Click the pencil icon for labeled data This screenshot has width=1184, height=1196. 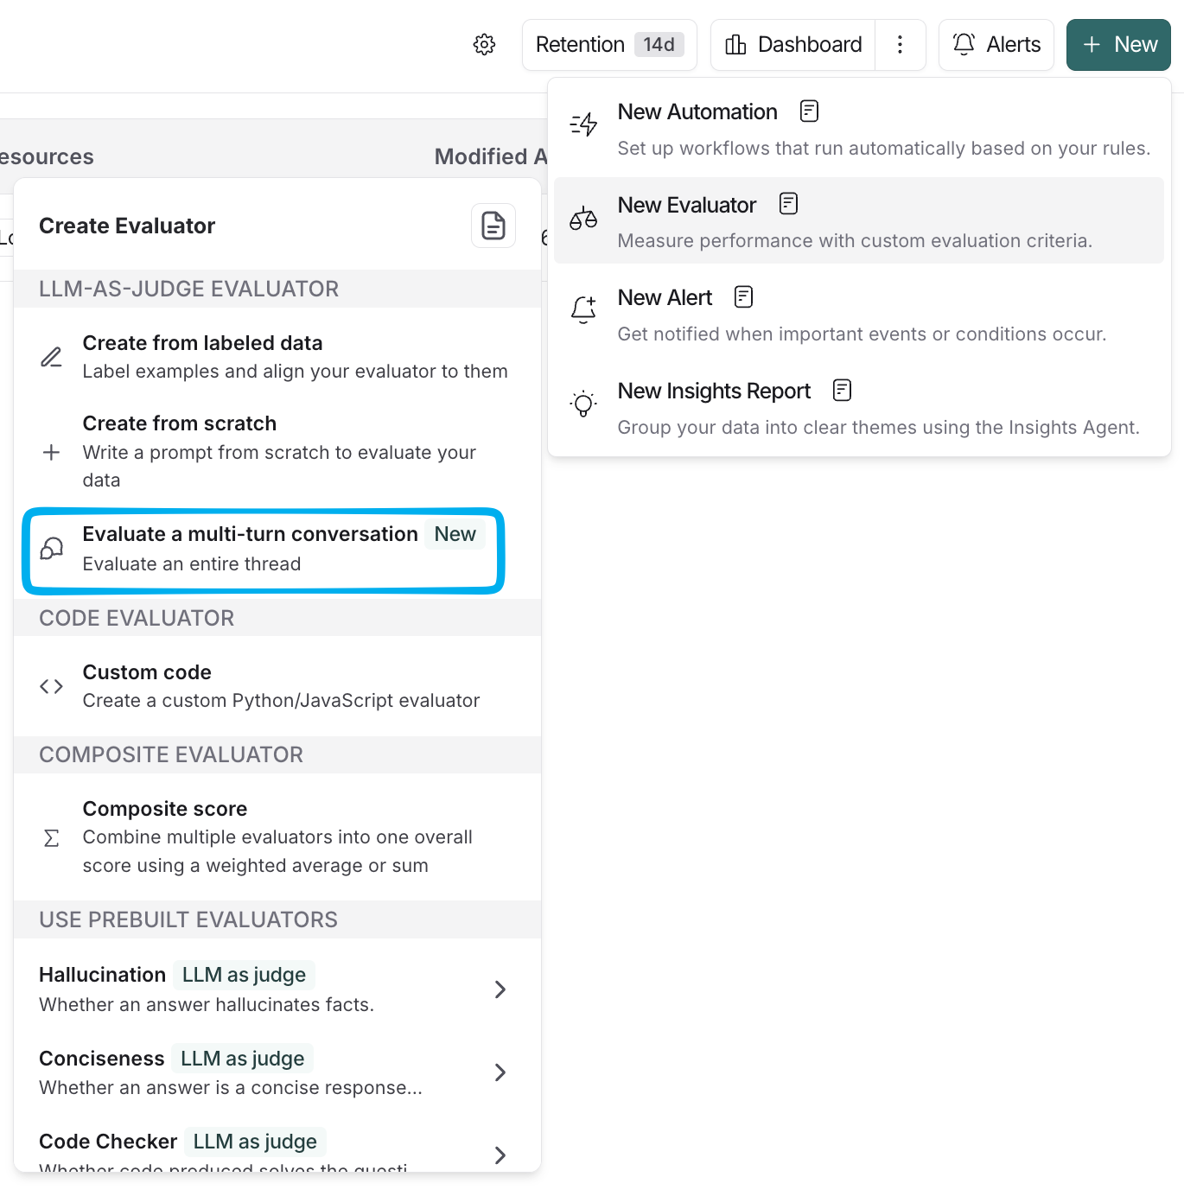pos(52,357)
